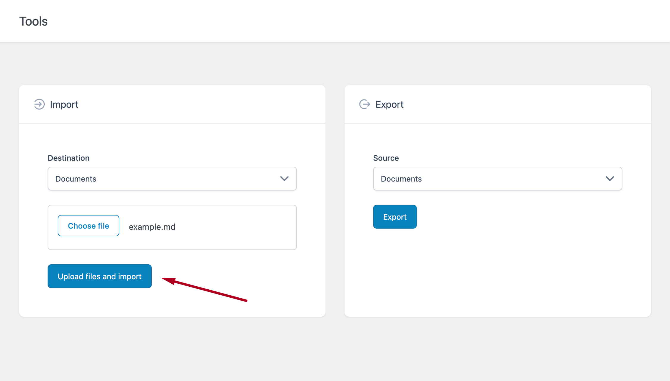Click the Choose file button
The width and height of the screenshot is (670, 381).
click(88, 226)
